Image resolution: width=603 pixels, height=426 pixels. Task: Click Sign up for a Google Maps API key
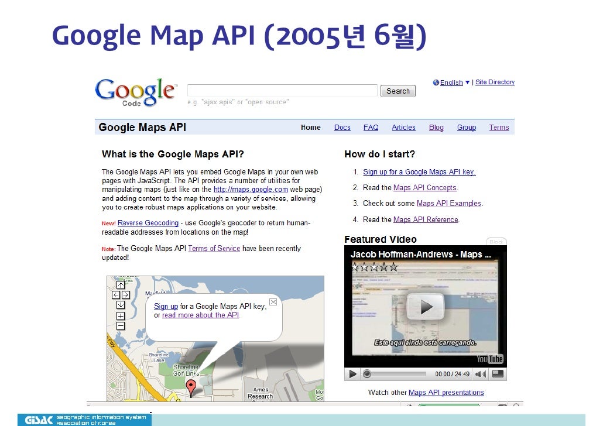tap(419, 172)
